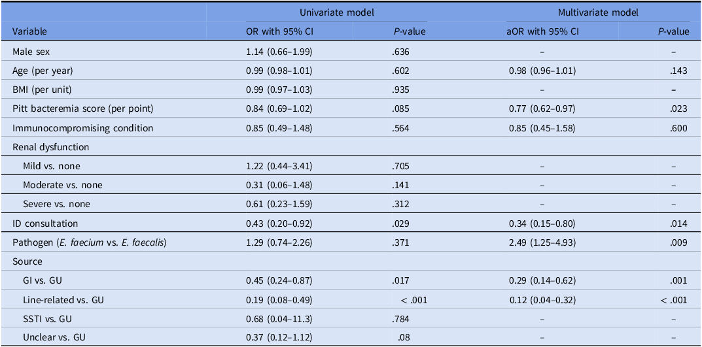Select the 'Moderate vs. none' row label

pos(62,185)
